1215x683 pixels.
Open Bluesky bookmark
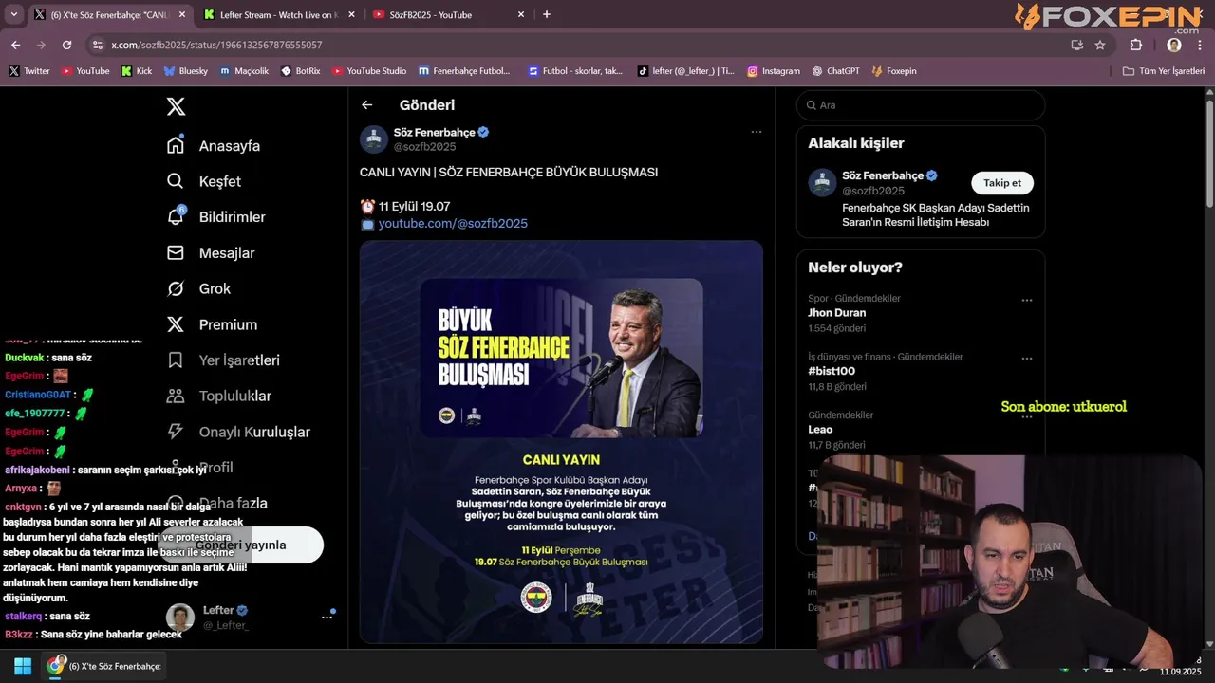click(185, 71)
